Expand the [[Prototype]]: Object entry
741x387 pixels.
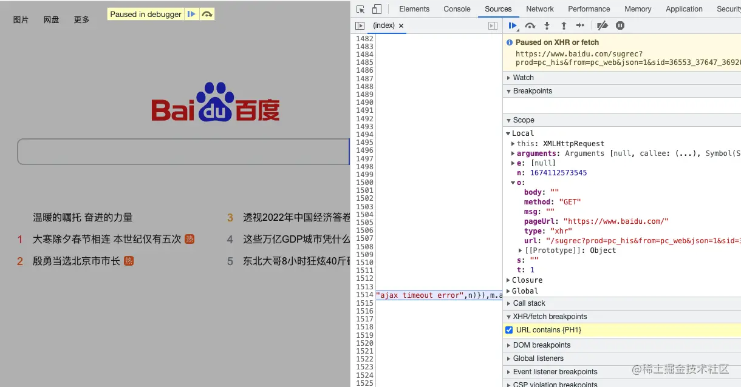point(521,251)
